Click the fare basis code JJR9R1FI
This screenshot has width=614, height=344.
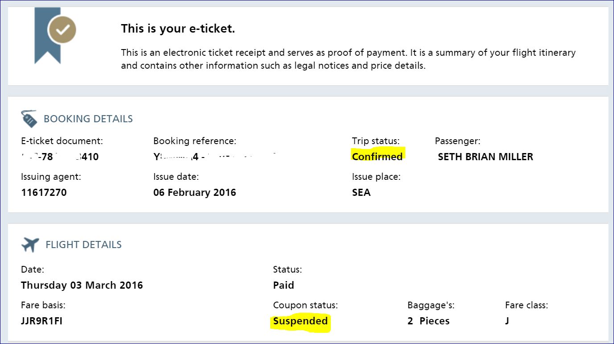pos(41,321)
